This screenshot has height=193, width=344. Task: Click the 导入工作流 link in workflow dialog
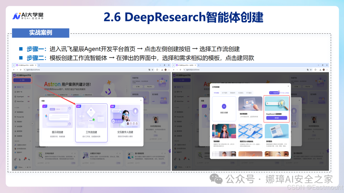tap(284, 93)
